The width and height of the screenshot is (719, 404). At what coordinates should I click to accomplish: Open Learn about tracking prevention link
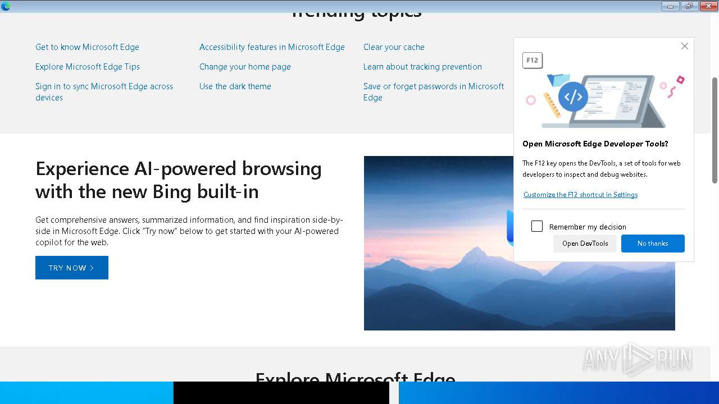(x=422, y=67)
